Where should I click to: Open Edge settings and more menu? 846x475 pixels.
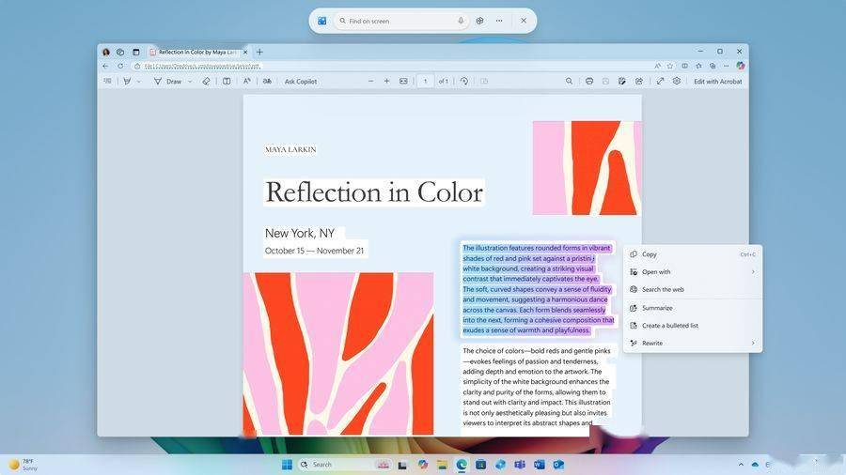click(727, 67)
